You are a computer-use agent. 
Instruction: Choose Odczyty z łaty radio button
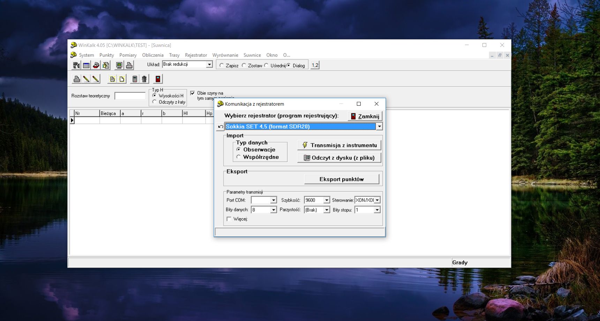(155, 102)
